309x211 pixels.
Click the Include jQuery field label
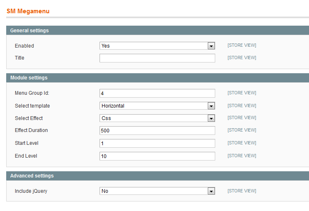click(x=31, y=191)
